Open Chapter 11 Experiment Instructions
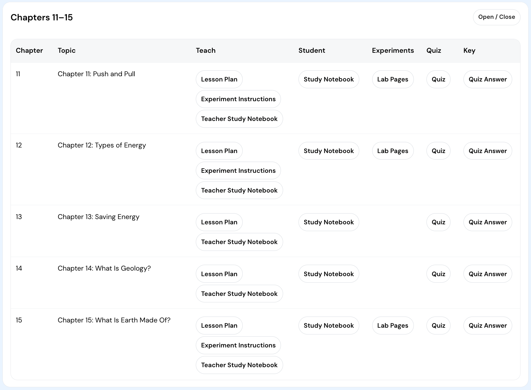The width and height of the screenshot is (531, 390). 238,99
